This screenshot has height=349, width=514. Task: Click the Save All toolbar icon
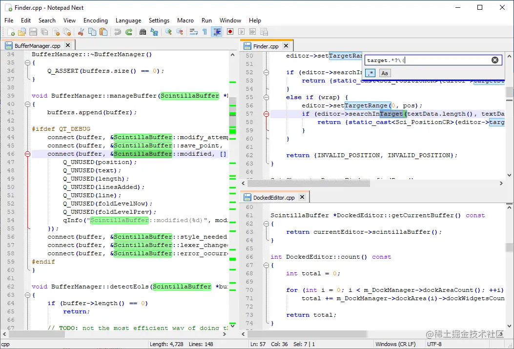tap(44, 32)
